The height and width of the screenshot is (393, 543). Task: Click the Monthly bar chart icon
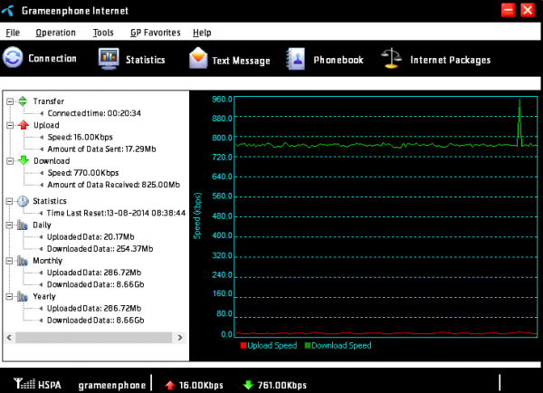[x=23, y=261]
